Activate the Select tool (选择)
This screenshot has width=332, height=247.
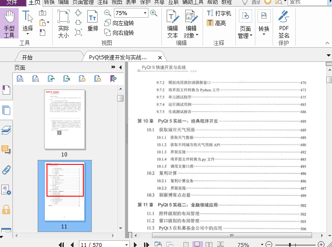27,23
